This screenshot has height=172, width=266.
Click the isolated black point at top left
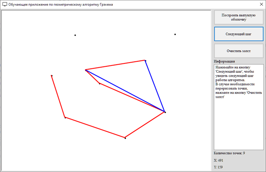75,35
